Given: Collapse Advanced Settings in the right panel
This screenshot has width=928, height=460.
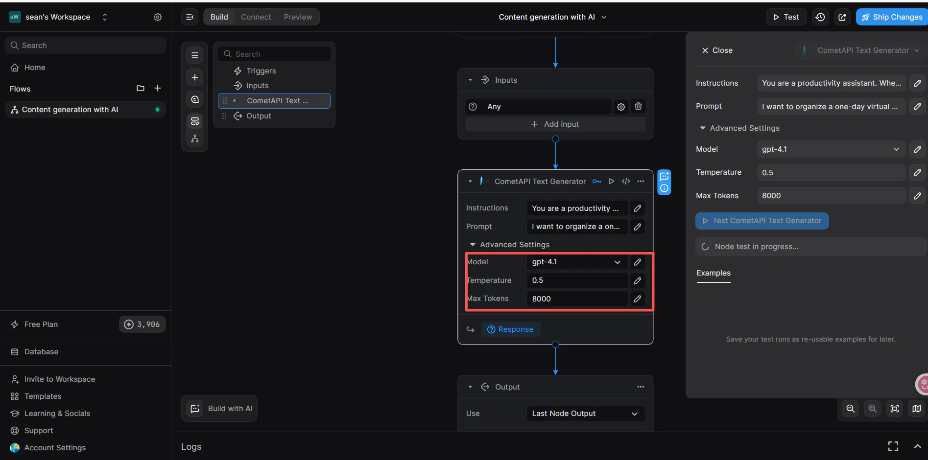Looking at the screenshot, I should pos(702,128).
